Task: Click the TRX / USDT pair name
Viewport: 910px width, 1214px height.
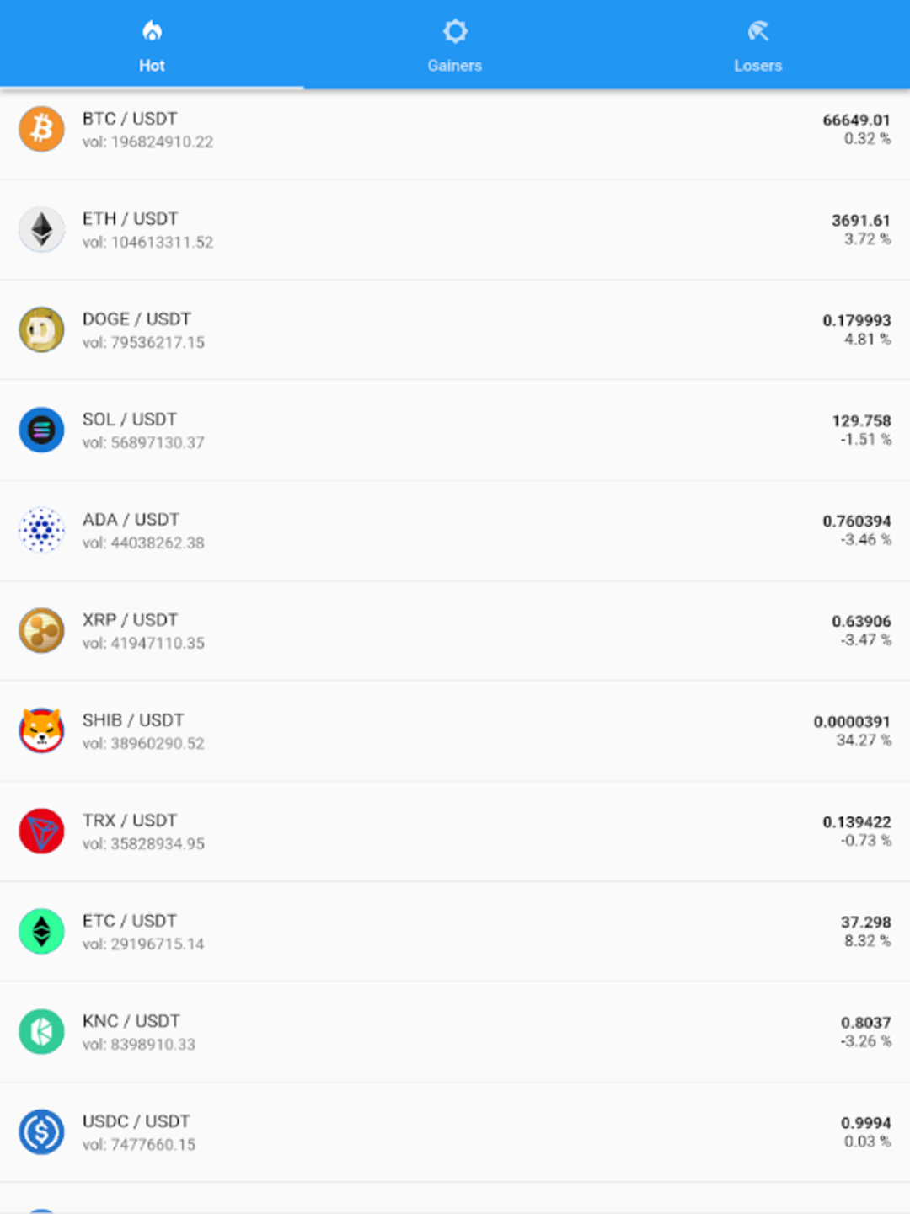Action: (x=130, y=821)
